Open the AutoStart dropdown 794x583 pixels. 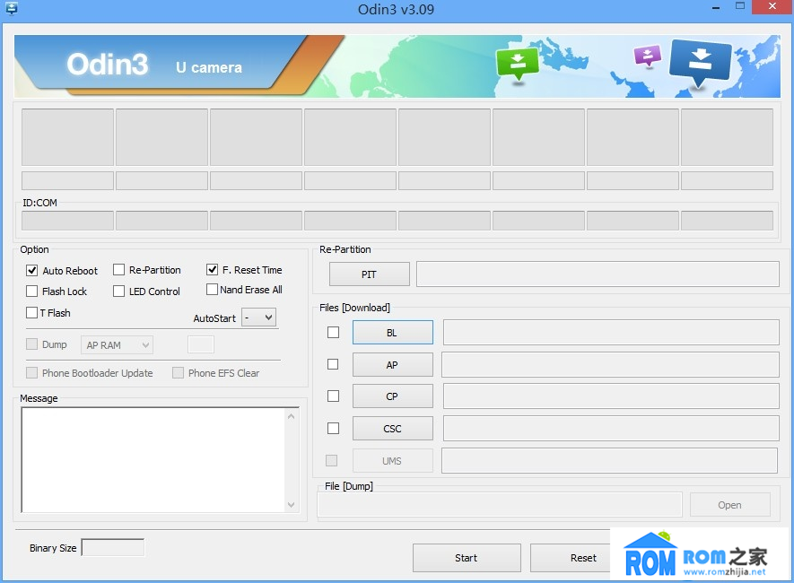[259, 318]
